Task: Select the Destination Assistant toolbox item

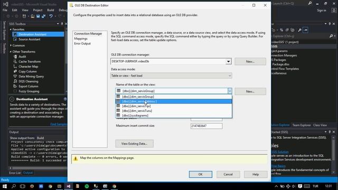Action: coord(38,34)
